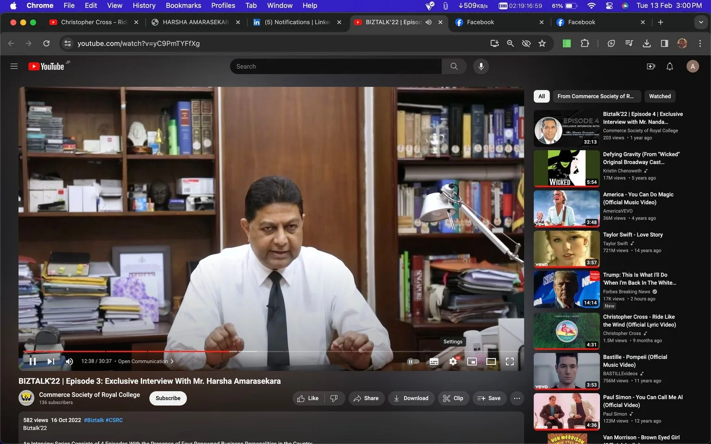This screenshot has width=711, height=444.
Task: Open the History menu
Action: (144, 6)
